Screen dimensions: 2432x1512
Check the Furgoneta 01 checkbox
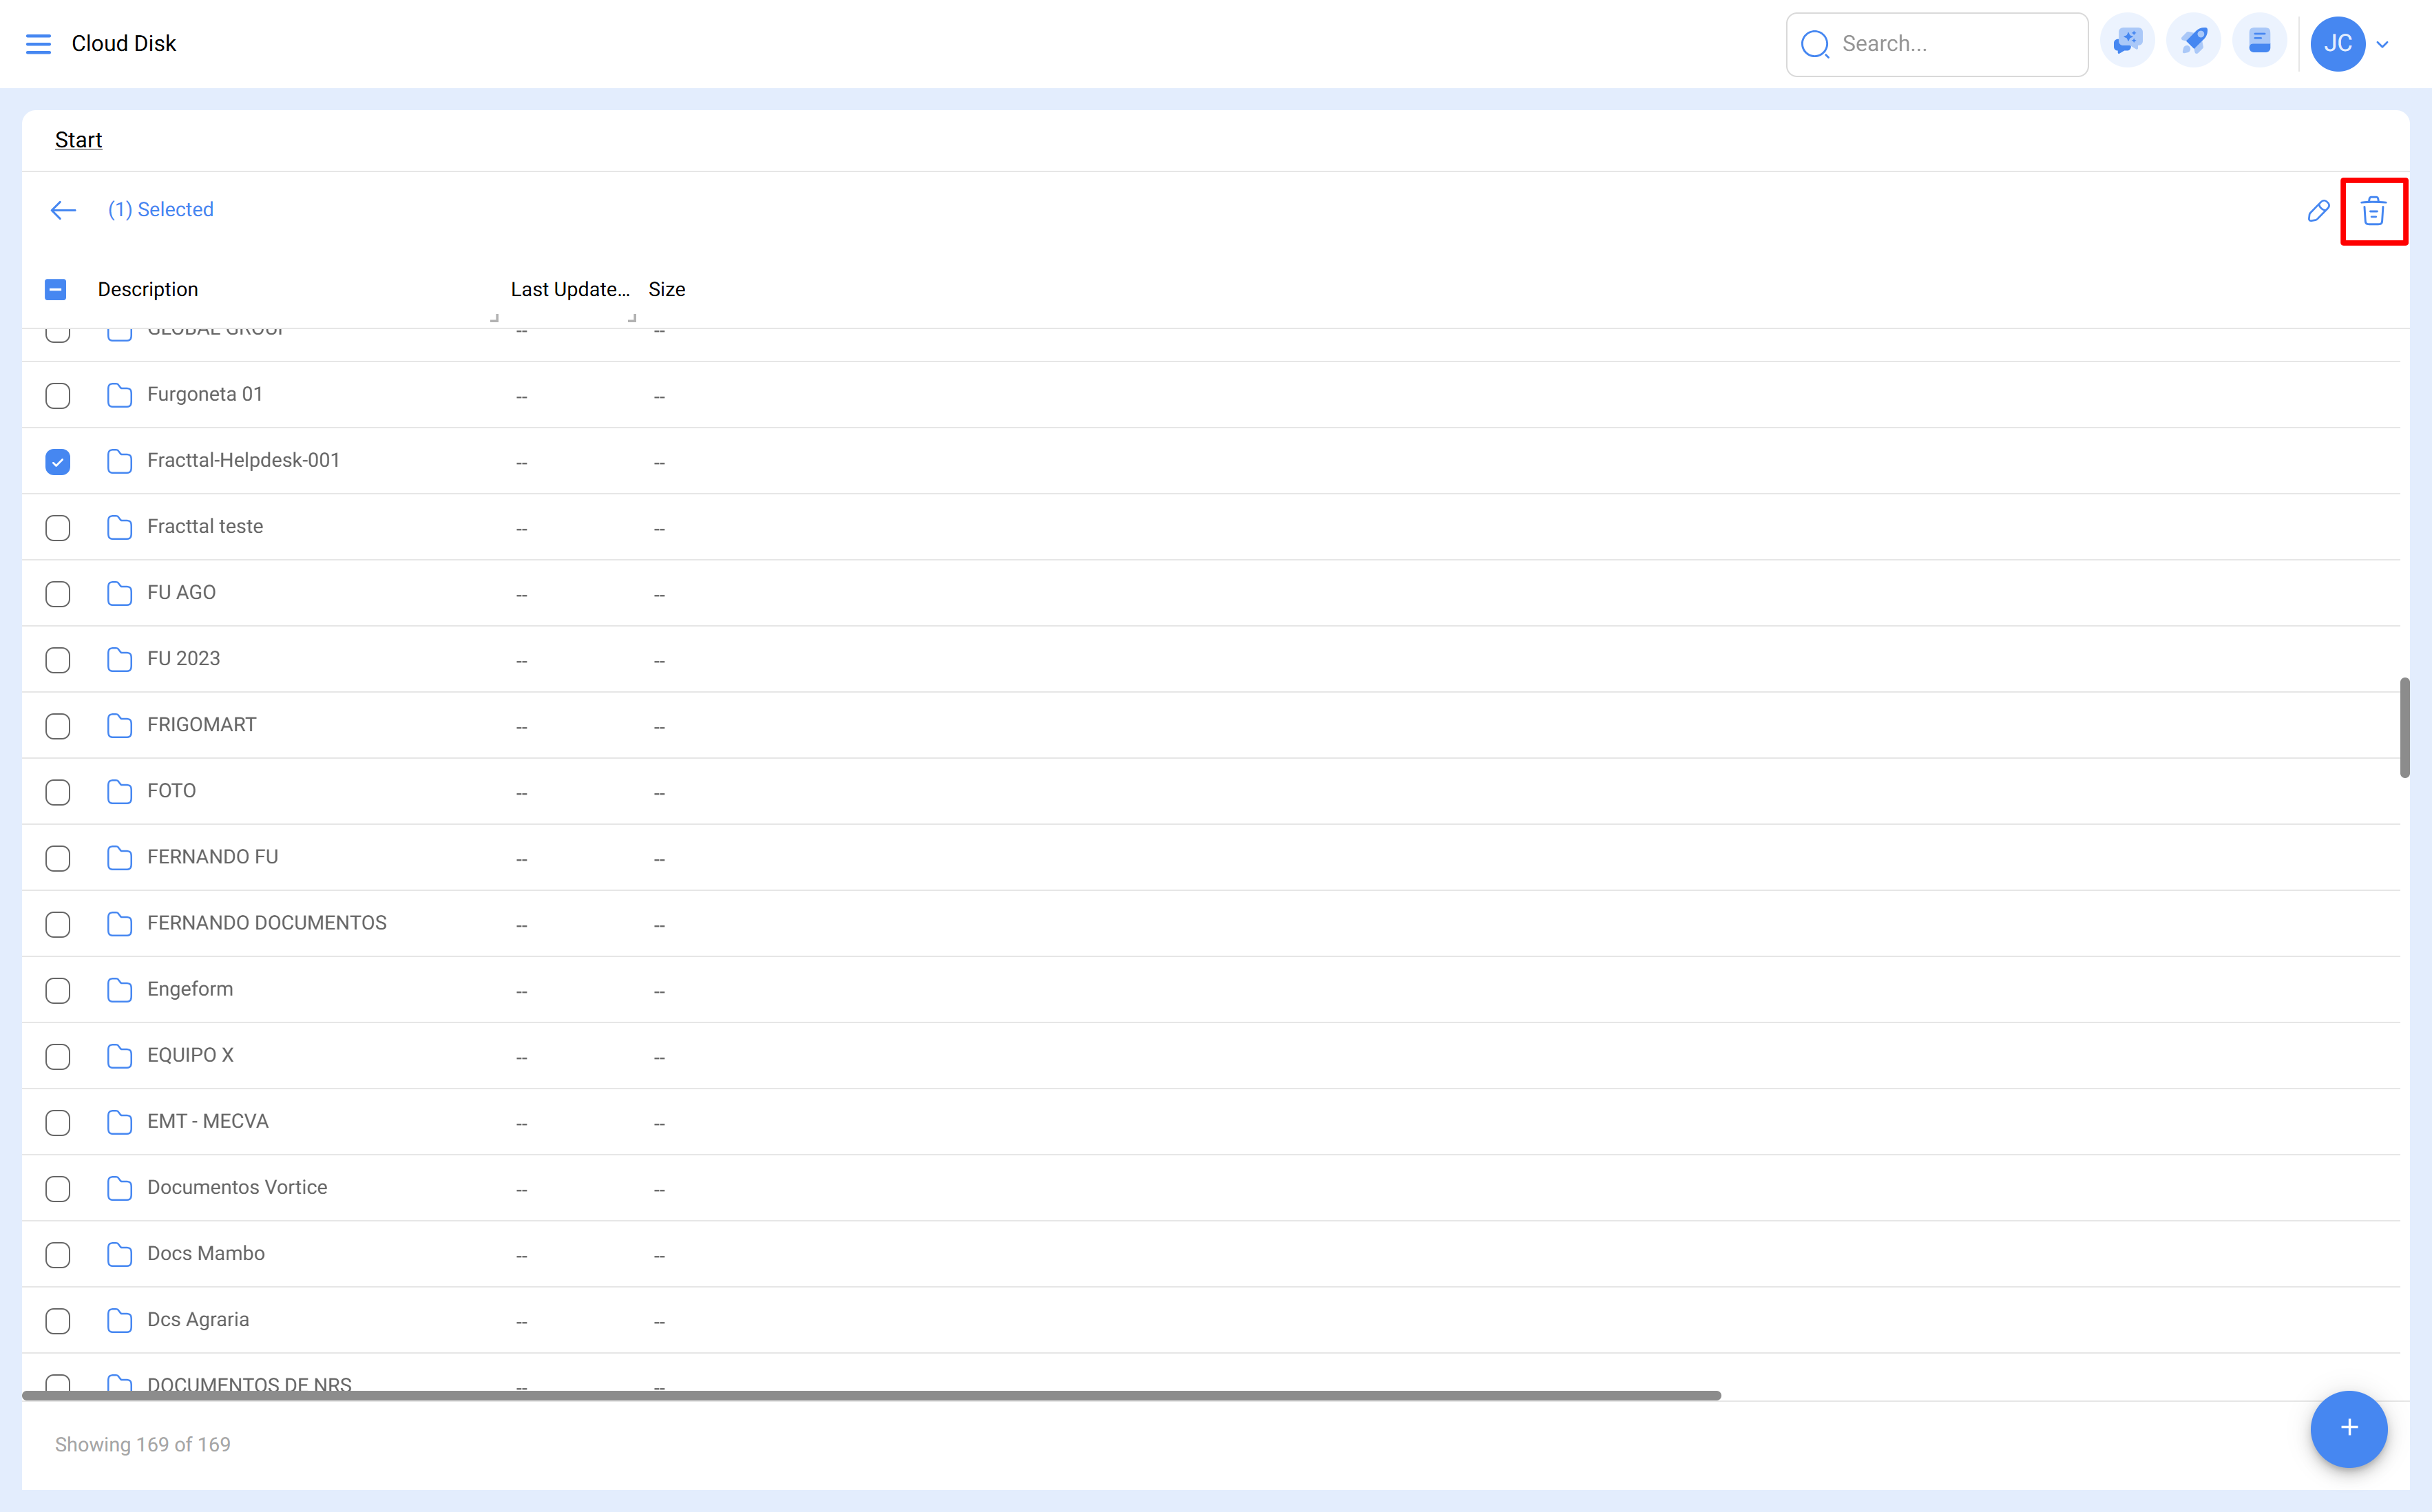58,396
